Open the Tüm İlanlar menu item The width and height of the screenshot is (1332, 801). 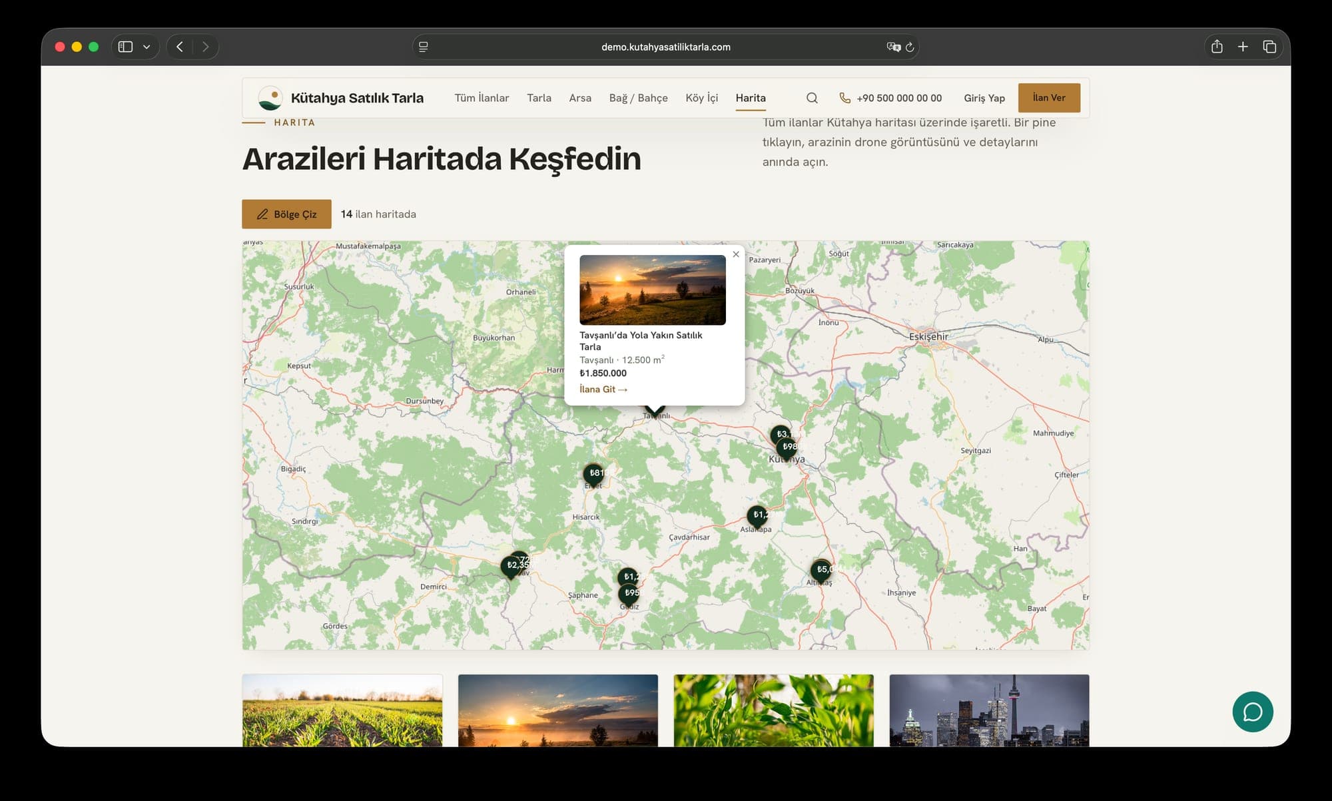482,98
